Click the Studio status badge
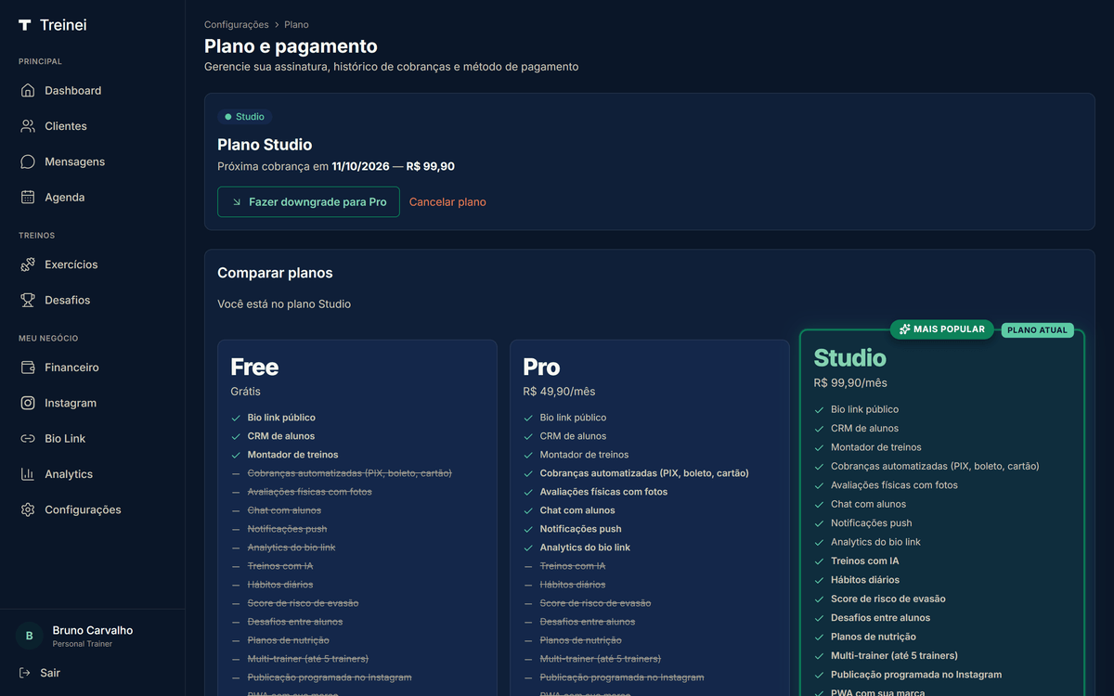The image size is (1114, 696). click(x=244, y=117)
